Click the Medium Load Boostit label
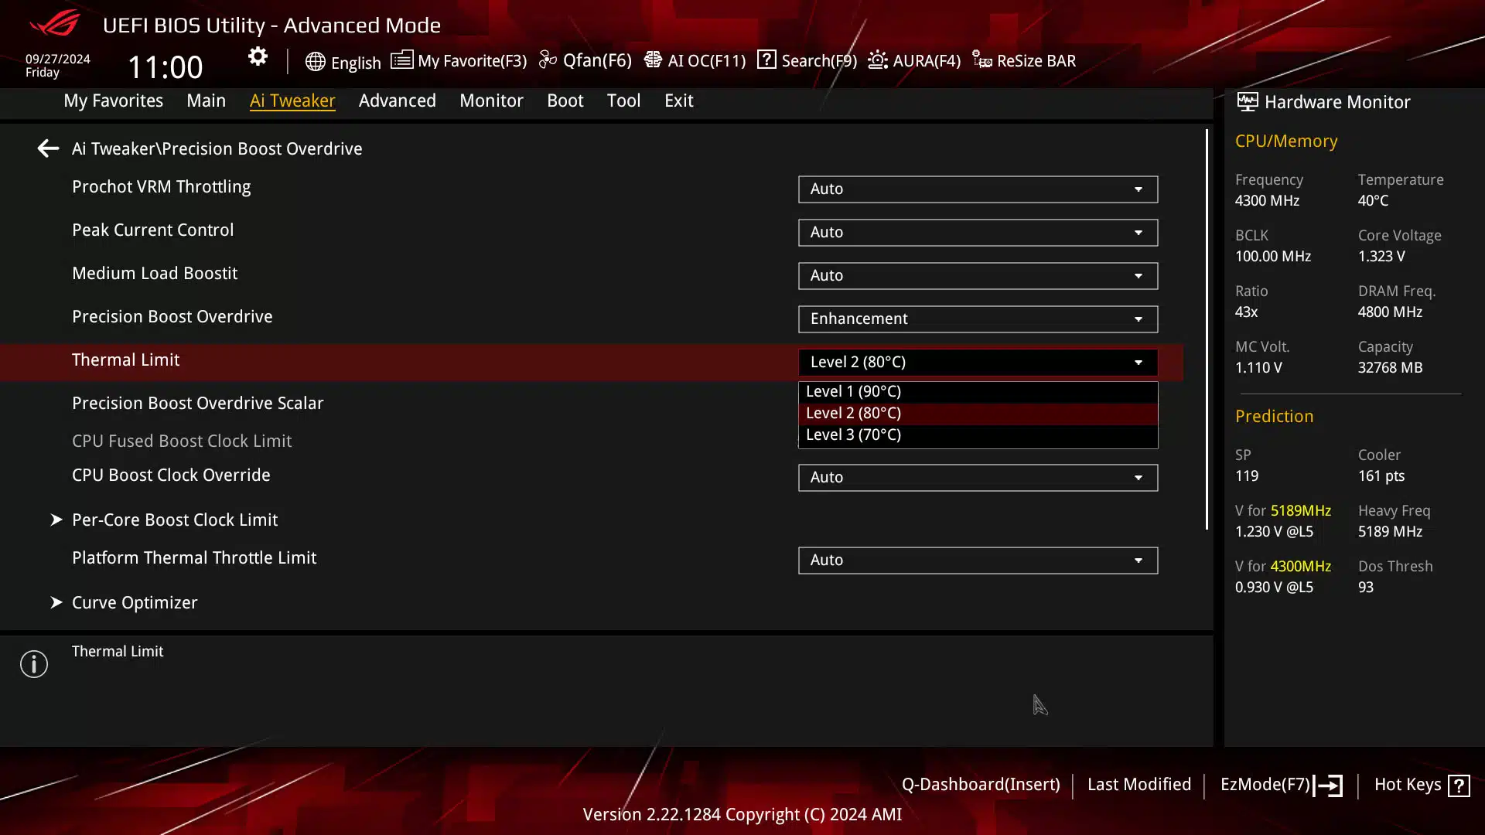The width and height of the screenshot is (1485, 835). point(155,274)
